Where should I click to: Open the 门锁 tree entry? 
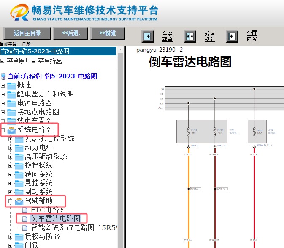click(32, 245)
